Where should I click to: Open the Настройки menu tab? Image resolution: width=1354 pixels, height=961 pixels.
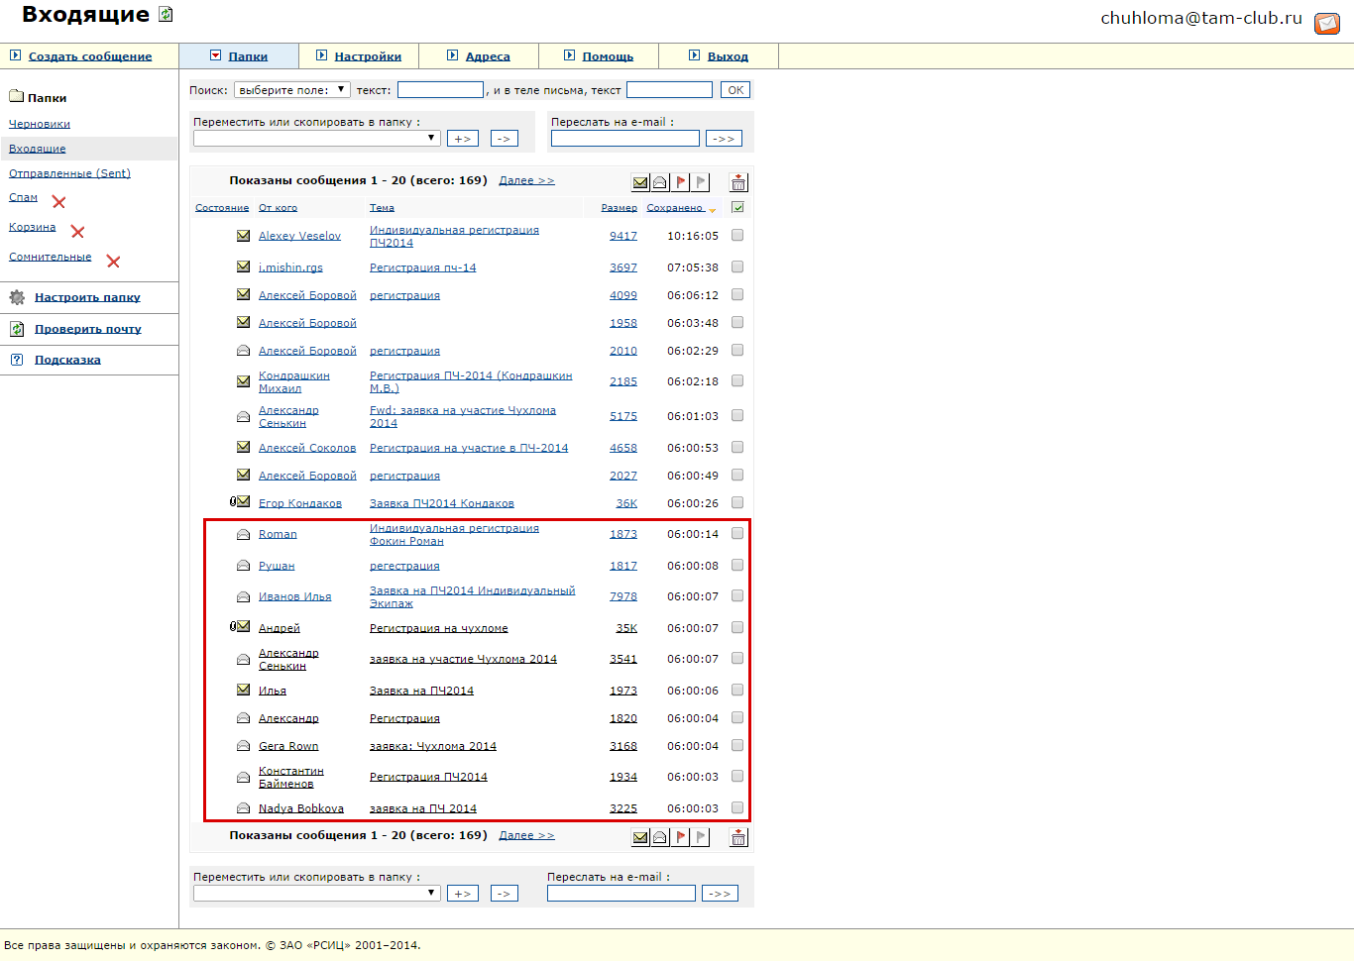367,56
